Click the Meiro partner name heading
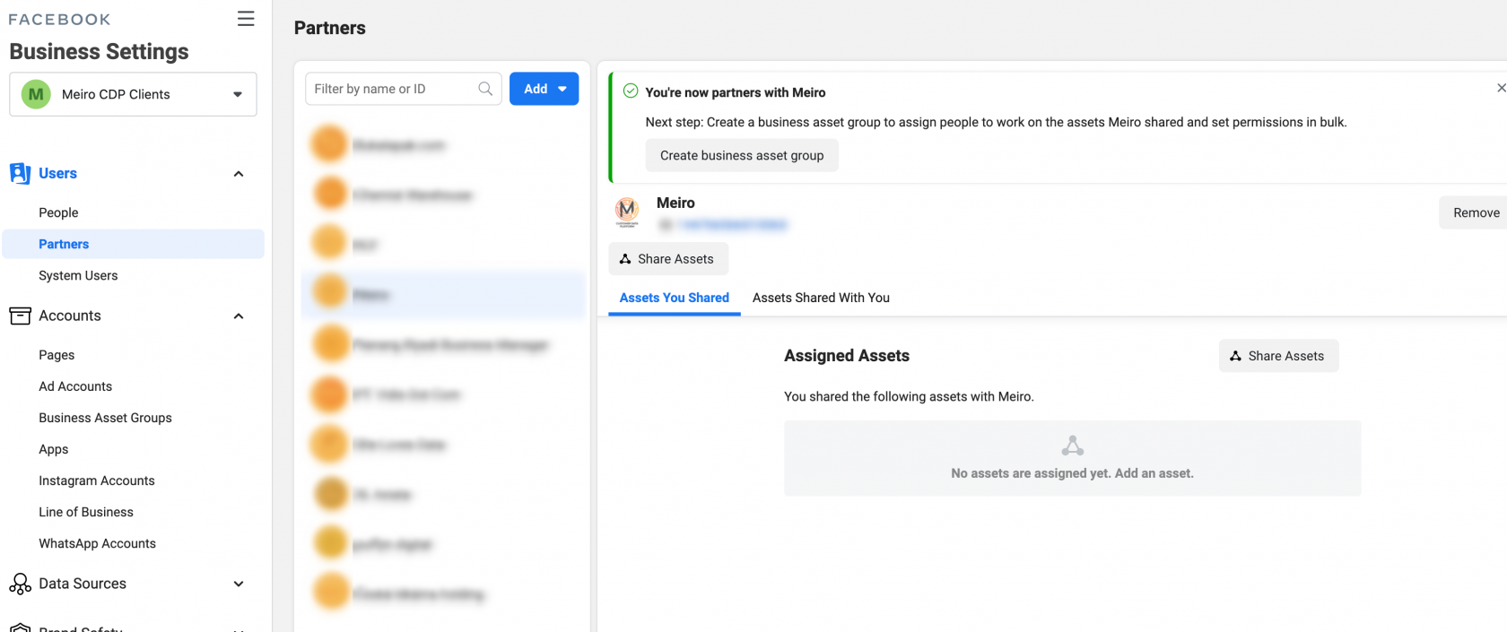 tap(675, 203)
